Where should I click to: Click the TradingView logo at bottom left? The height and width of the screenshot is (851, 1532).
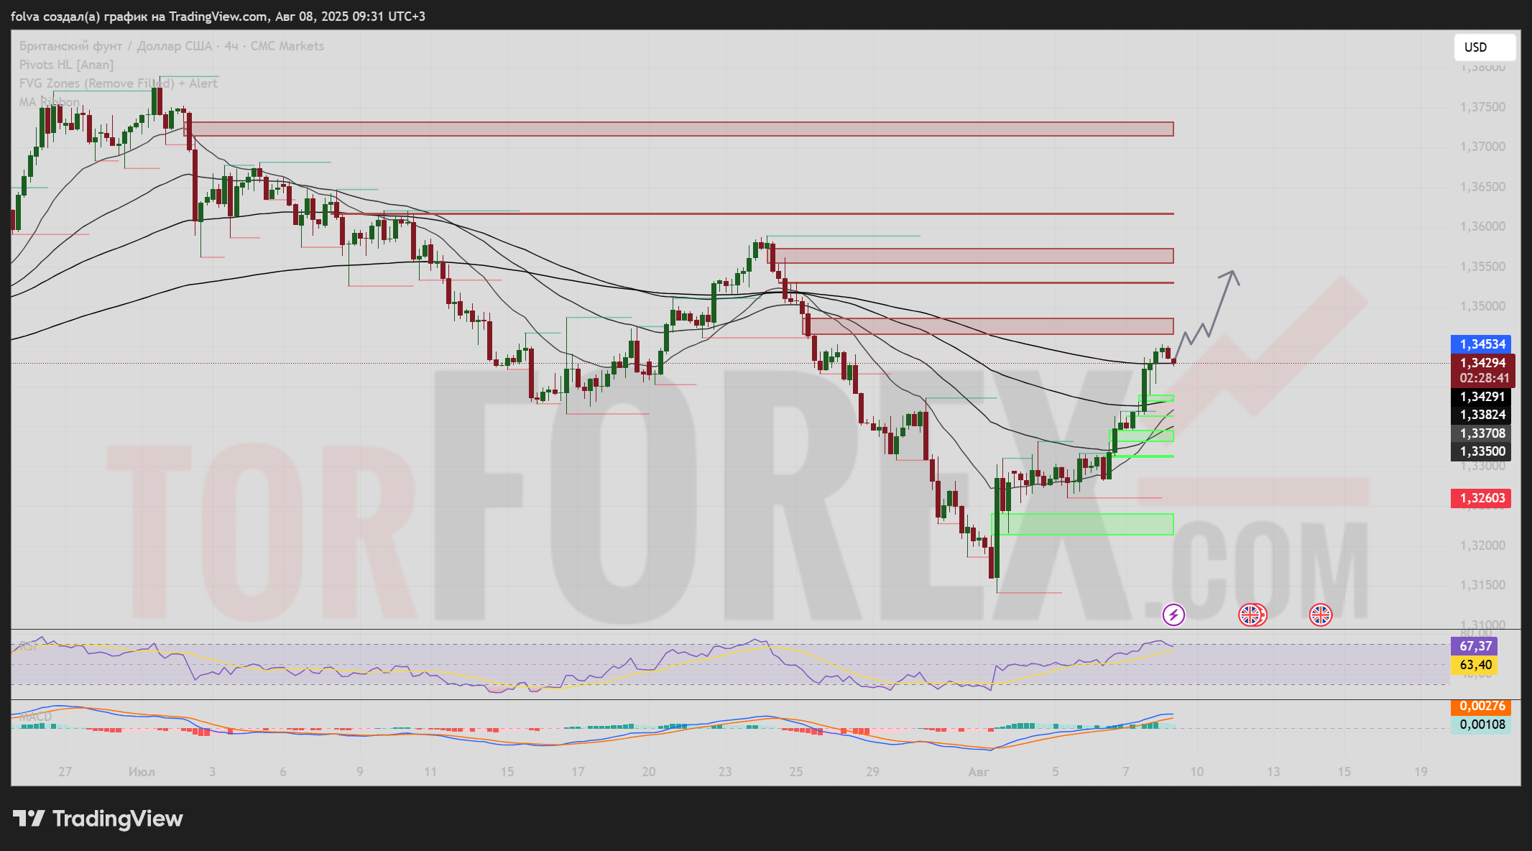(x=98, y=819)
